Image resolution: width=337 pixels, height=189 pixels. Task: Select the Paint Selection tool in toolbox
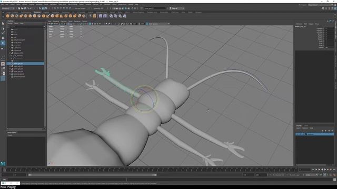point(3,33)
